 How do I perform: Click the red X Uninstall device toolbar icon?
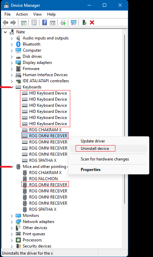point(92,22)
